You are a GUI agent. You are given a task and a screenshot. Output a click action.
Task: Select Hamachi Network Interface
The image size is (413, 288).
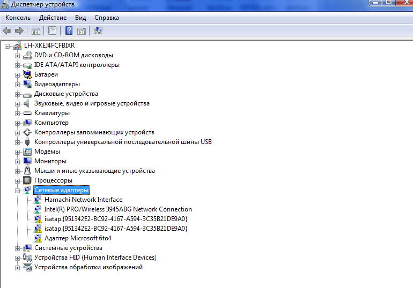(84, 200)
